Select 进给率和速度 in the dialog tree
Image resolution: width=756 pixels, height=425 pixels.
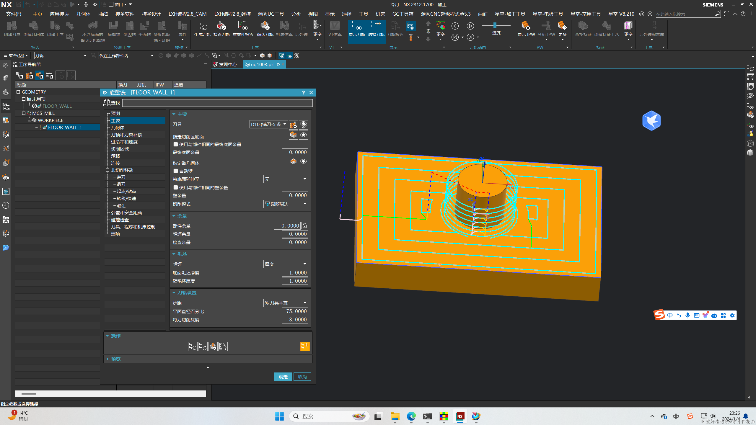124,142
